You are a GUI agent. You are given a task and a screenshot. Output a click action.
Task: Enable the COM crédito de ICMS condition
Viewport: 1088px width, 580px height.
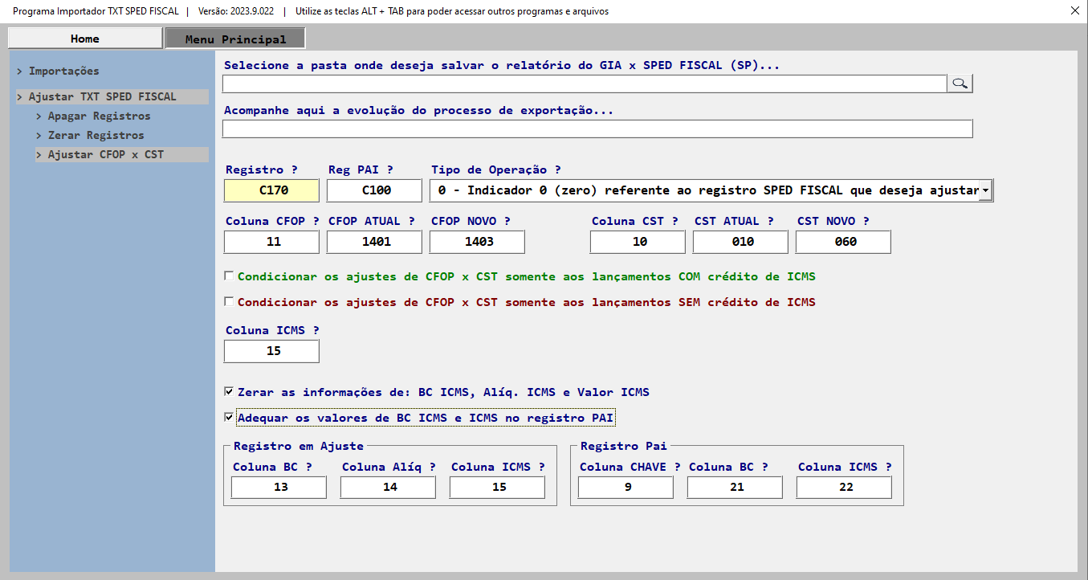click(x=230, y=276)
